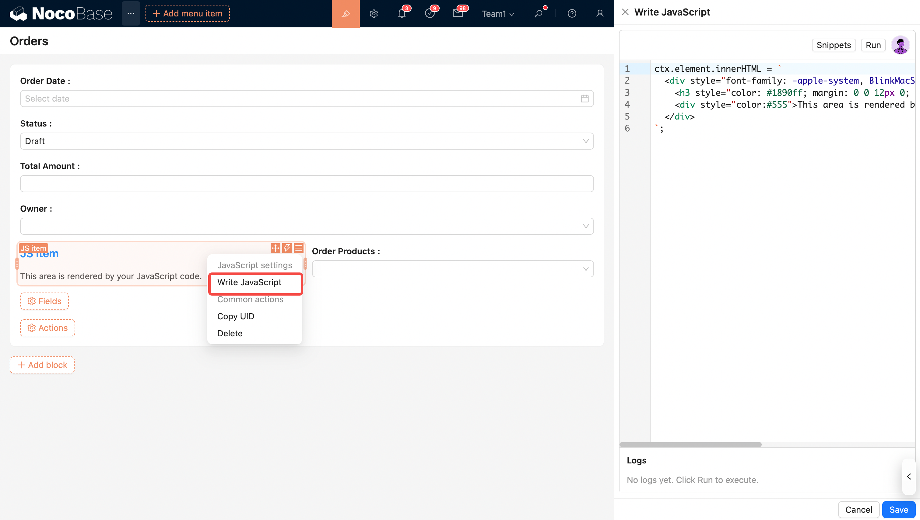Open the notifications bell icon

402,14
